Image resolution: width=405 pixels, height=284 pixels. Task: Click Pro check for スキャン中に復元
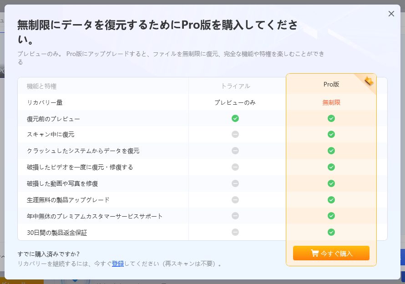331,134
